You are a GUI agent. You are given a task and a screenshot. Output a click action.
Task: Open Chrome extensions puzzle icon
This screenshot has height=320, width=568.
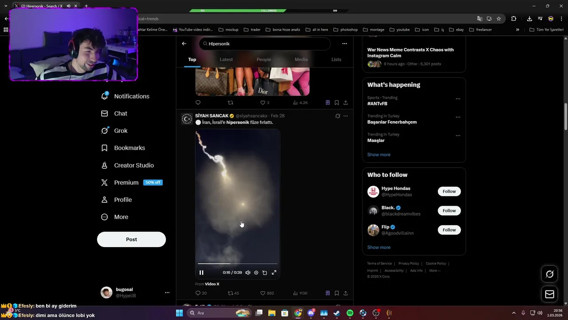[x=514, y=19]
